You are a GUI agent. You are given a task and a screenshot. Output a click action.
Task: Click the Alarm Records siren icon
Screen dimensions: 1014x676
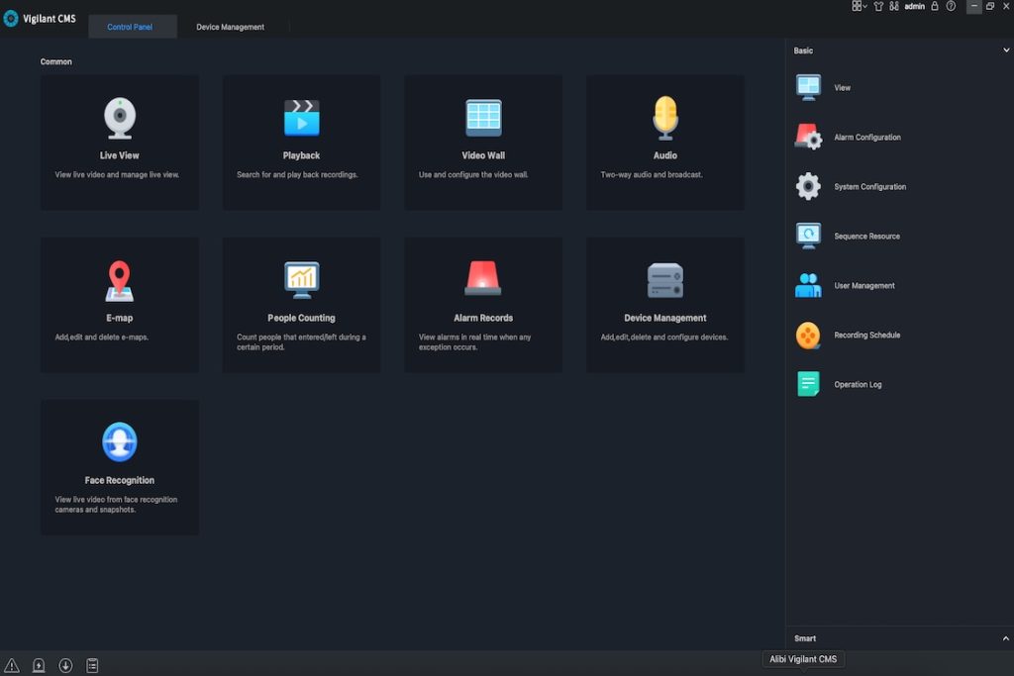coord(483,279)
